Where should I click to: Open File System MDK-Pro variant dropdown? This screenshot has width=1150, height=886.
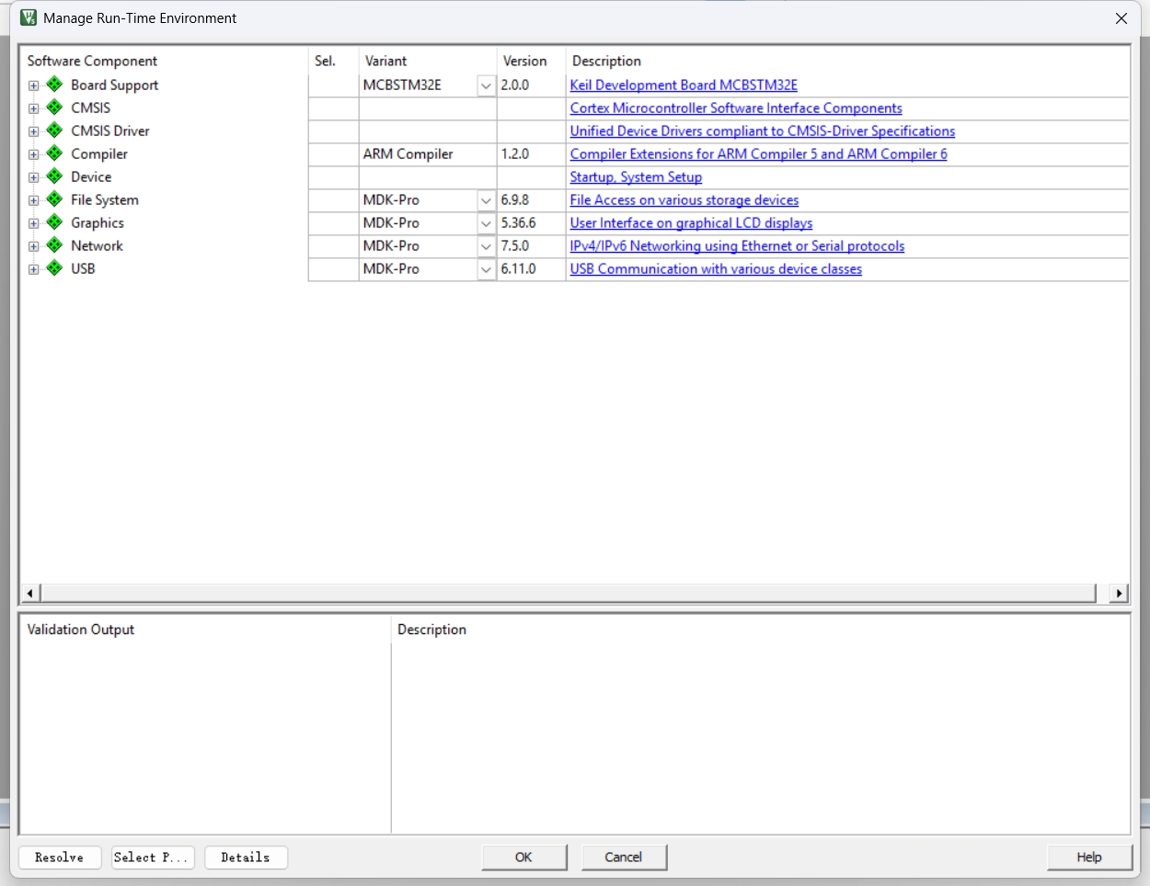tap(486, 200)
